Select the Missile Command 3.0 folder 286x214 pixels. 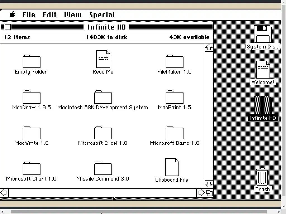pyautogui.click(x=103, y=168)
